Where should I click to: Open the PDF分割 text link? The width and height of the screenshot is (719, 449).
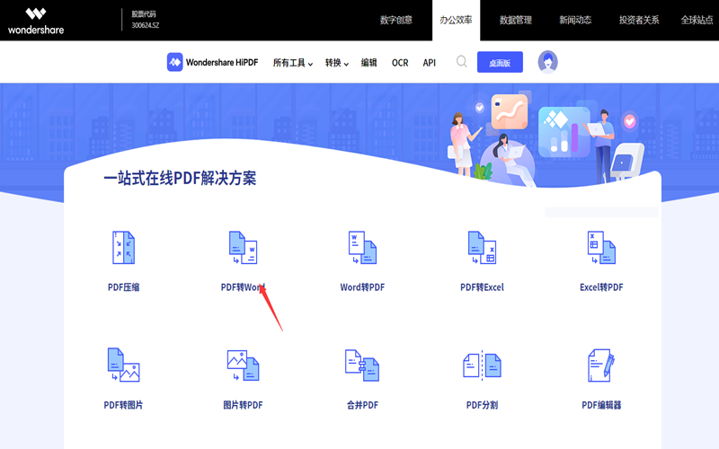(x=482, y=405)
